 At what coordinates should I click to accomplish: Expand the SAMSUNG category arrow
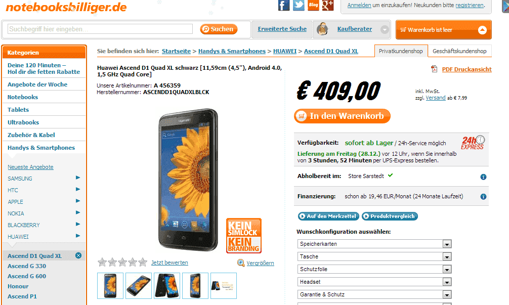click(x=77, y=178)
